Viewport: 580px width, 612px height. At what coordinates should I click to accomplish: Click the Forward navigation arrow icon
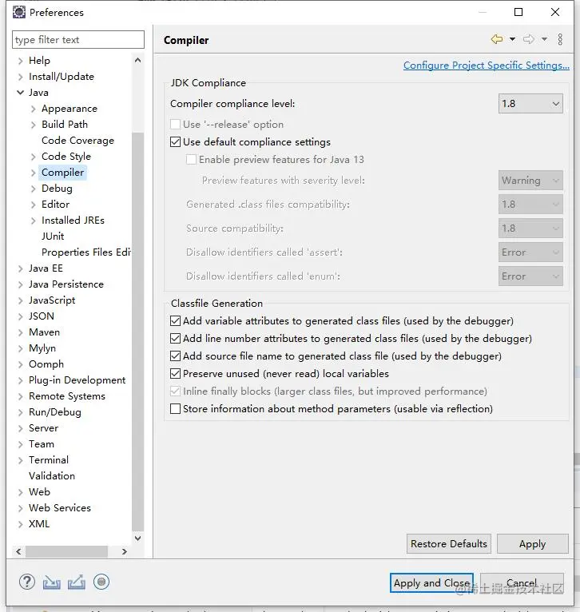pyautogui.click(x=529, y=39)
